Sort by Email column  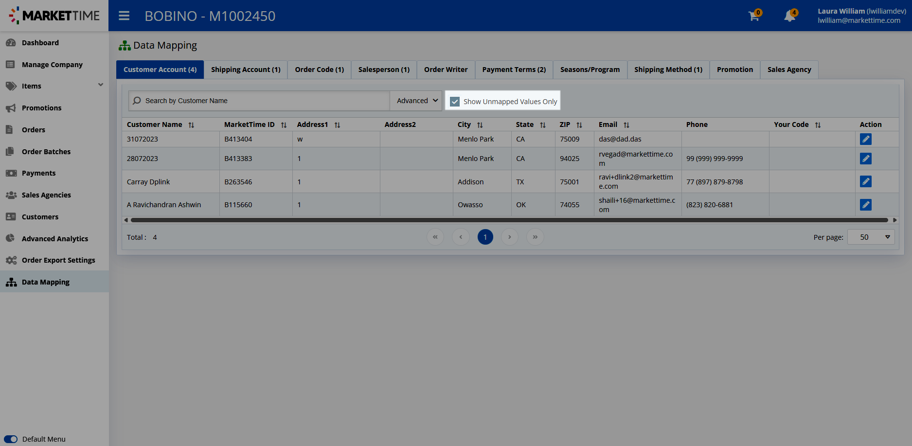[x=626, y=125]
